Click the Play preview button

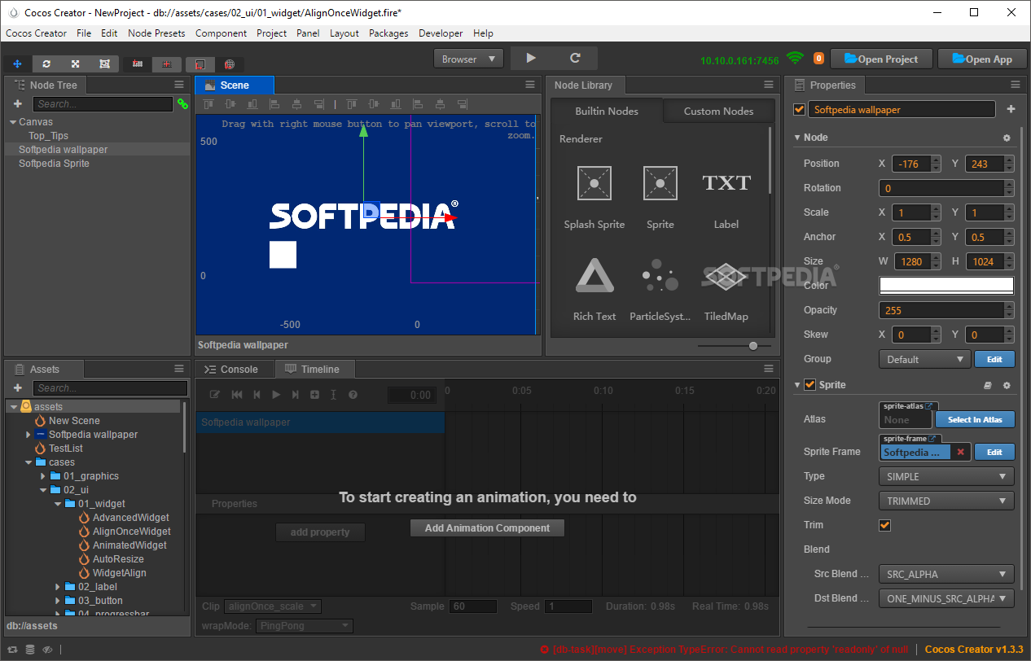pyautogui.click(x=531, y=59)
